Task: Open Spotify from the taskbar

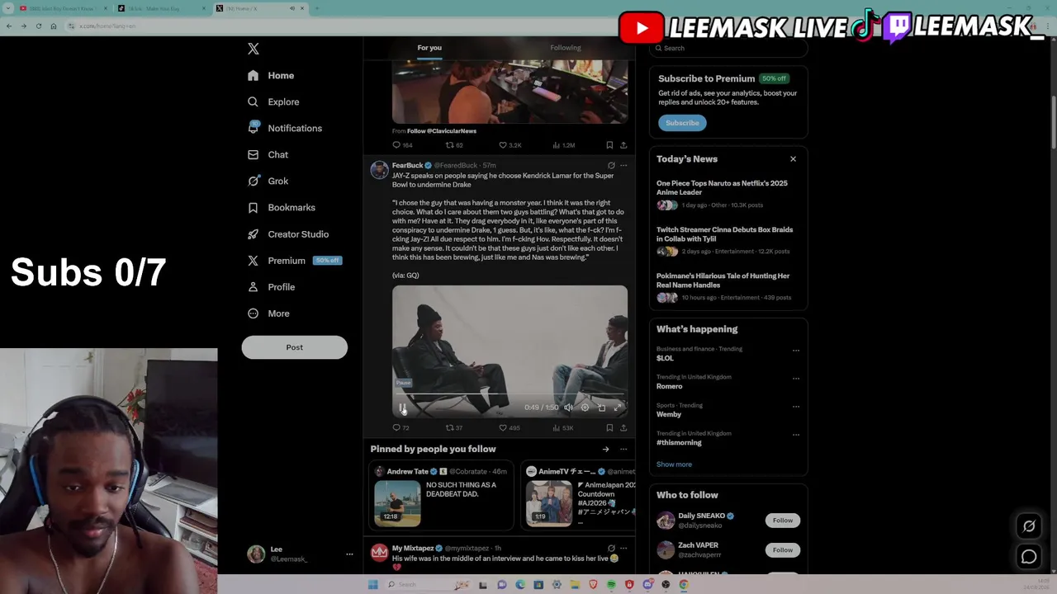Action: [611, 584]
